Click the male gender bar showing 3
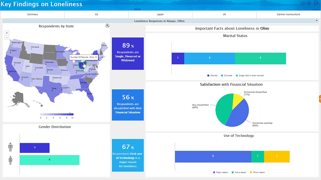Image resolution: width=321 pixels, height=180 pixels. [34, 148]
